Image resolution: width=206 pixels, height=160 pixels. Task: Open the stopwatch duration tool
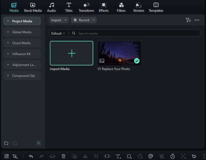(172, 156)
